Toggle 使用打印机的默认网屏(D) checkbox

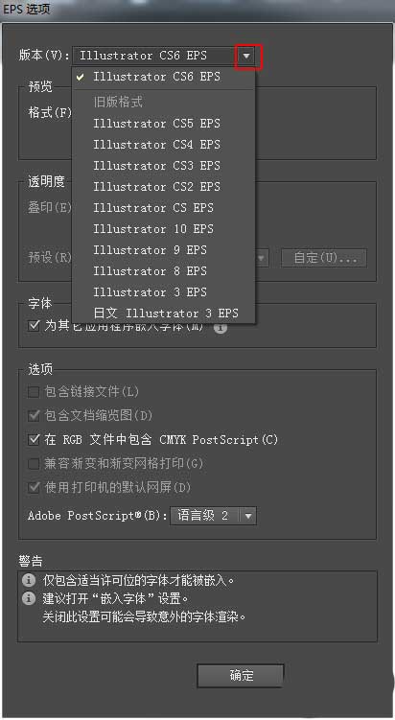(34, 487)
